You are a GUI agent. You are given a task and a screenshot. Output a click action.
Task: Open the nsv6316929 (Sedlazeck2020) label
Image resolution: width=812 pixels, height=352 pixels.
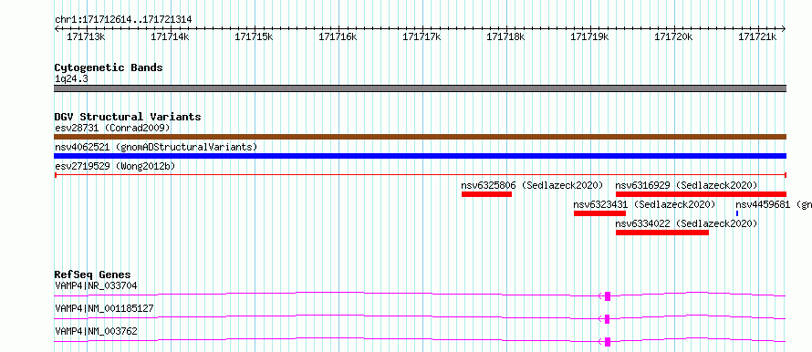point(686,185)
